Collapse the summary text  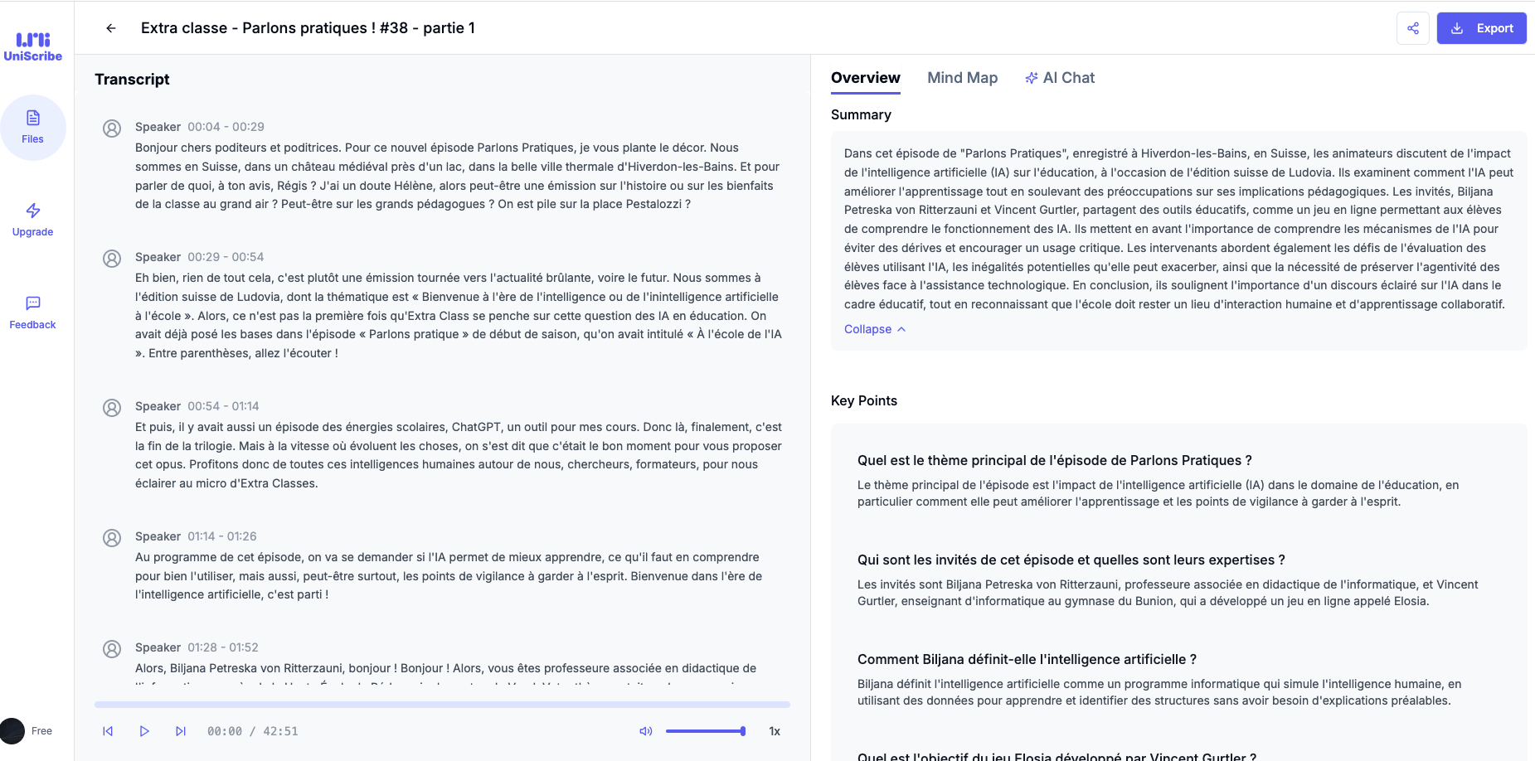(x=874, y=329)
